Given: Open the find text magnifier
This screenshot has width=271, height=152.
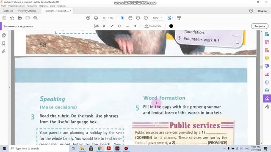Looking at the screenshot, I should (x=36, y=18).
